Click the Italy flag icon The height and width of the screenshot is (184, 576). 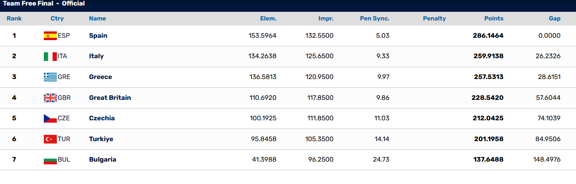pos(50,57)
